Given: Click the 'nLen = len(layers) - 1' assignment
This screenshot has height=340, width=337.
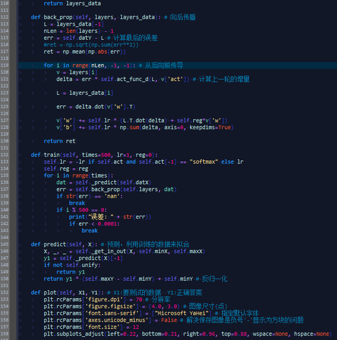Looking at the screenshot, I should 78,31.
